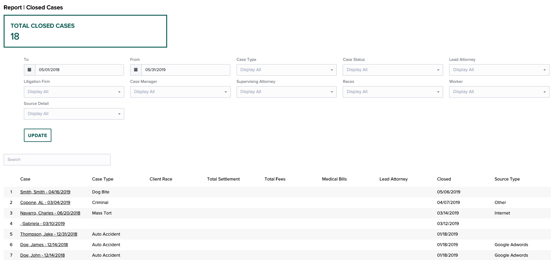Open case Smith, Smith - 04/16/2019
Viewport: 551px width, 260px height.
point(45,192)
